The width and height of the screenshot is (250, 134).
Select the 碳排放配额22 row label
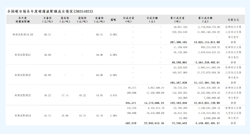pos(23,75)
